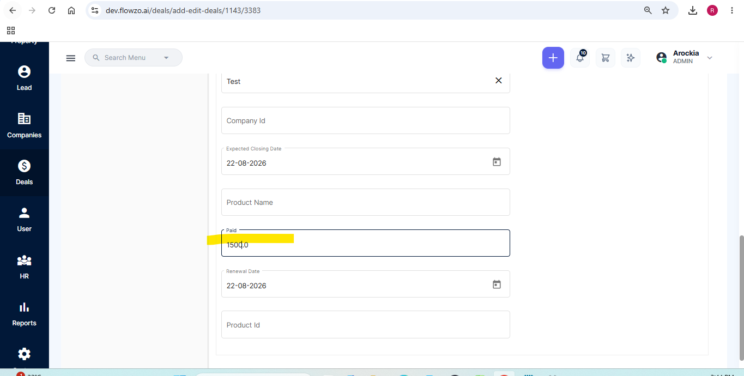
Task: Open the Lead module in sidebar
Action: point(24,78)
